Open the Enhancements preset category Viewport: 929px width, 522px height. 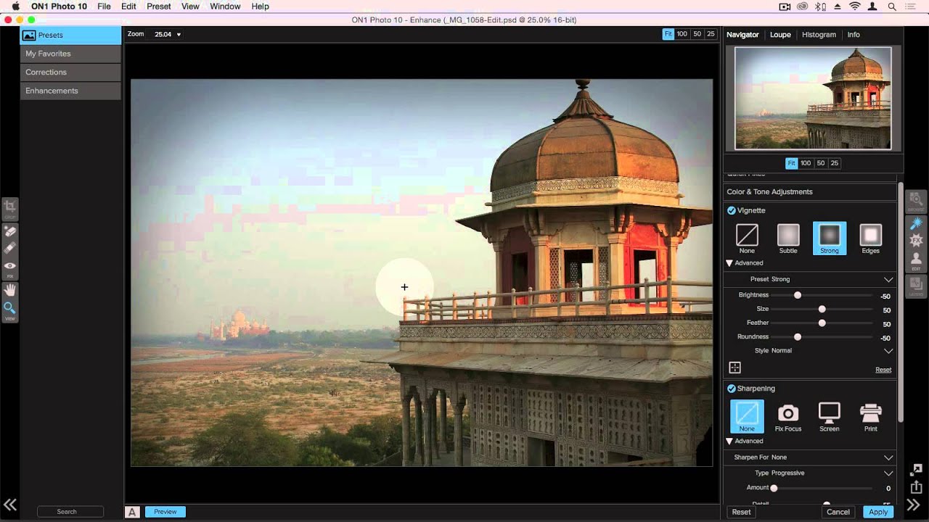(x=70, y=91)
